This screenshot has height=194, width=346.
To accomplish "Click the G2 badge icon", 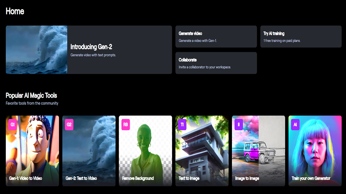I will point(69,124).
